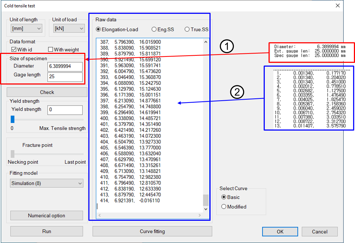Choose the True.SS radio option
Image resolution: width=355 pixels, height=243 pixels.
pyautogui.click(x=187, y=30)
